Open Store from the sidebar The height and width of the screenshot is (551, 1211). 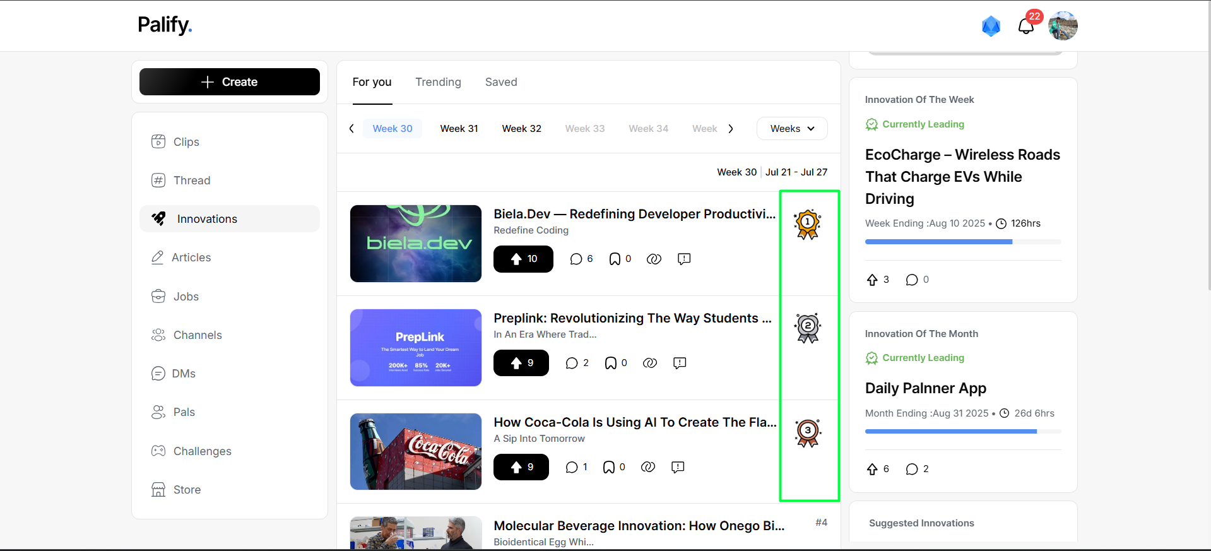click(x=230, y=490)
